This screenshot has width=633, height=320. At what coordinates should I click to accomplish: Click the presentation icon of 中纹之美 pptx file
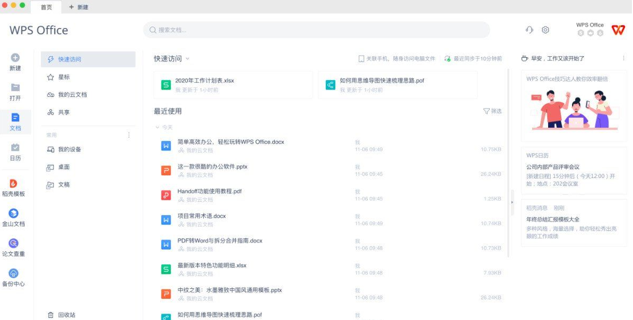click(166, 294)
